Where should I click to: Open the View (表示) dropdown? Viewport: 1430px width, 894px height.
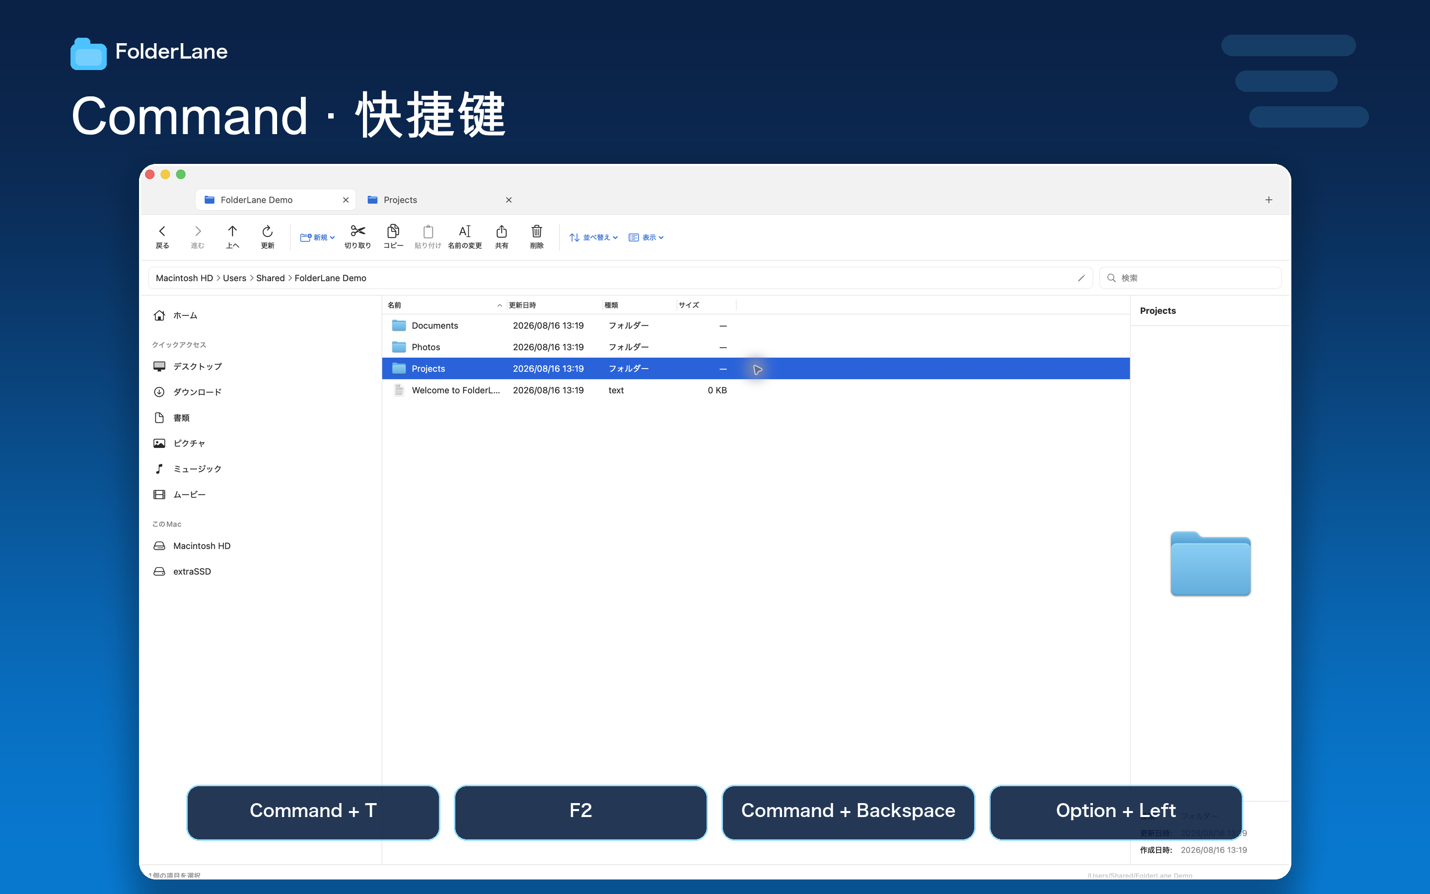coord(646,237)
